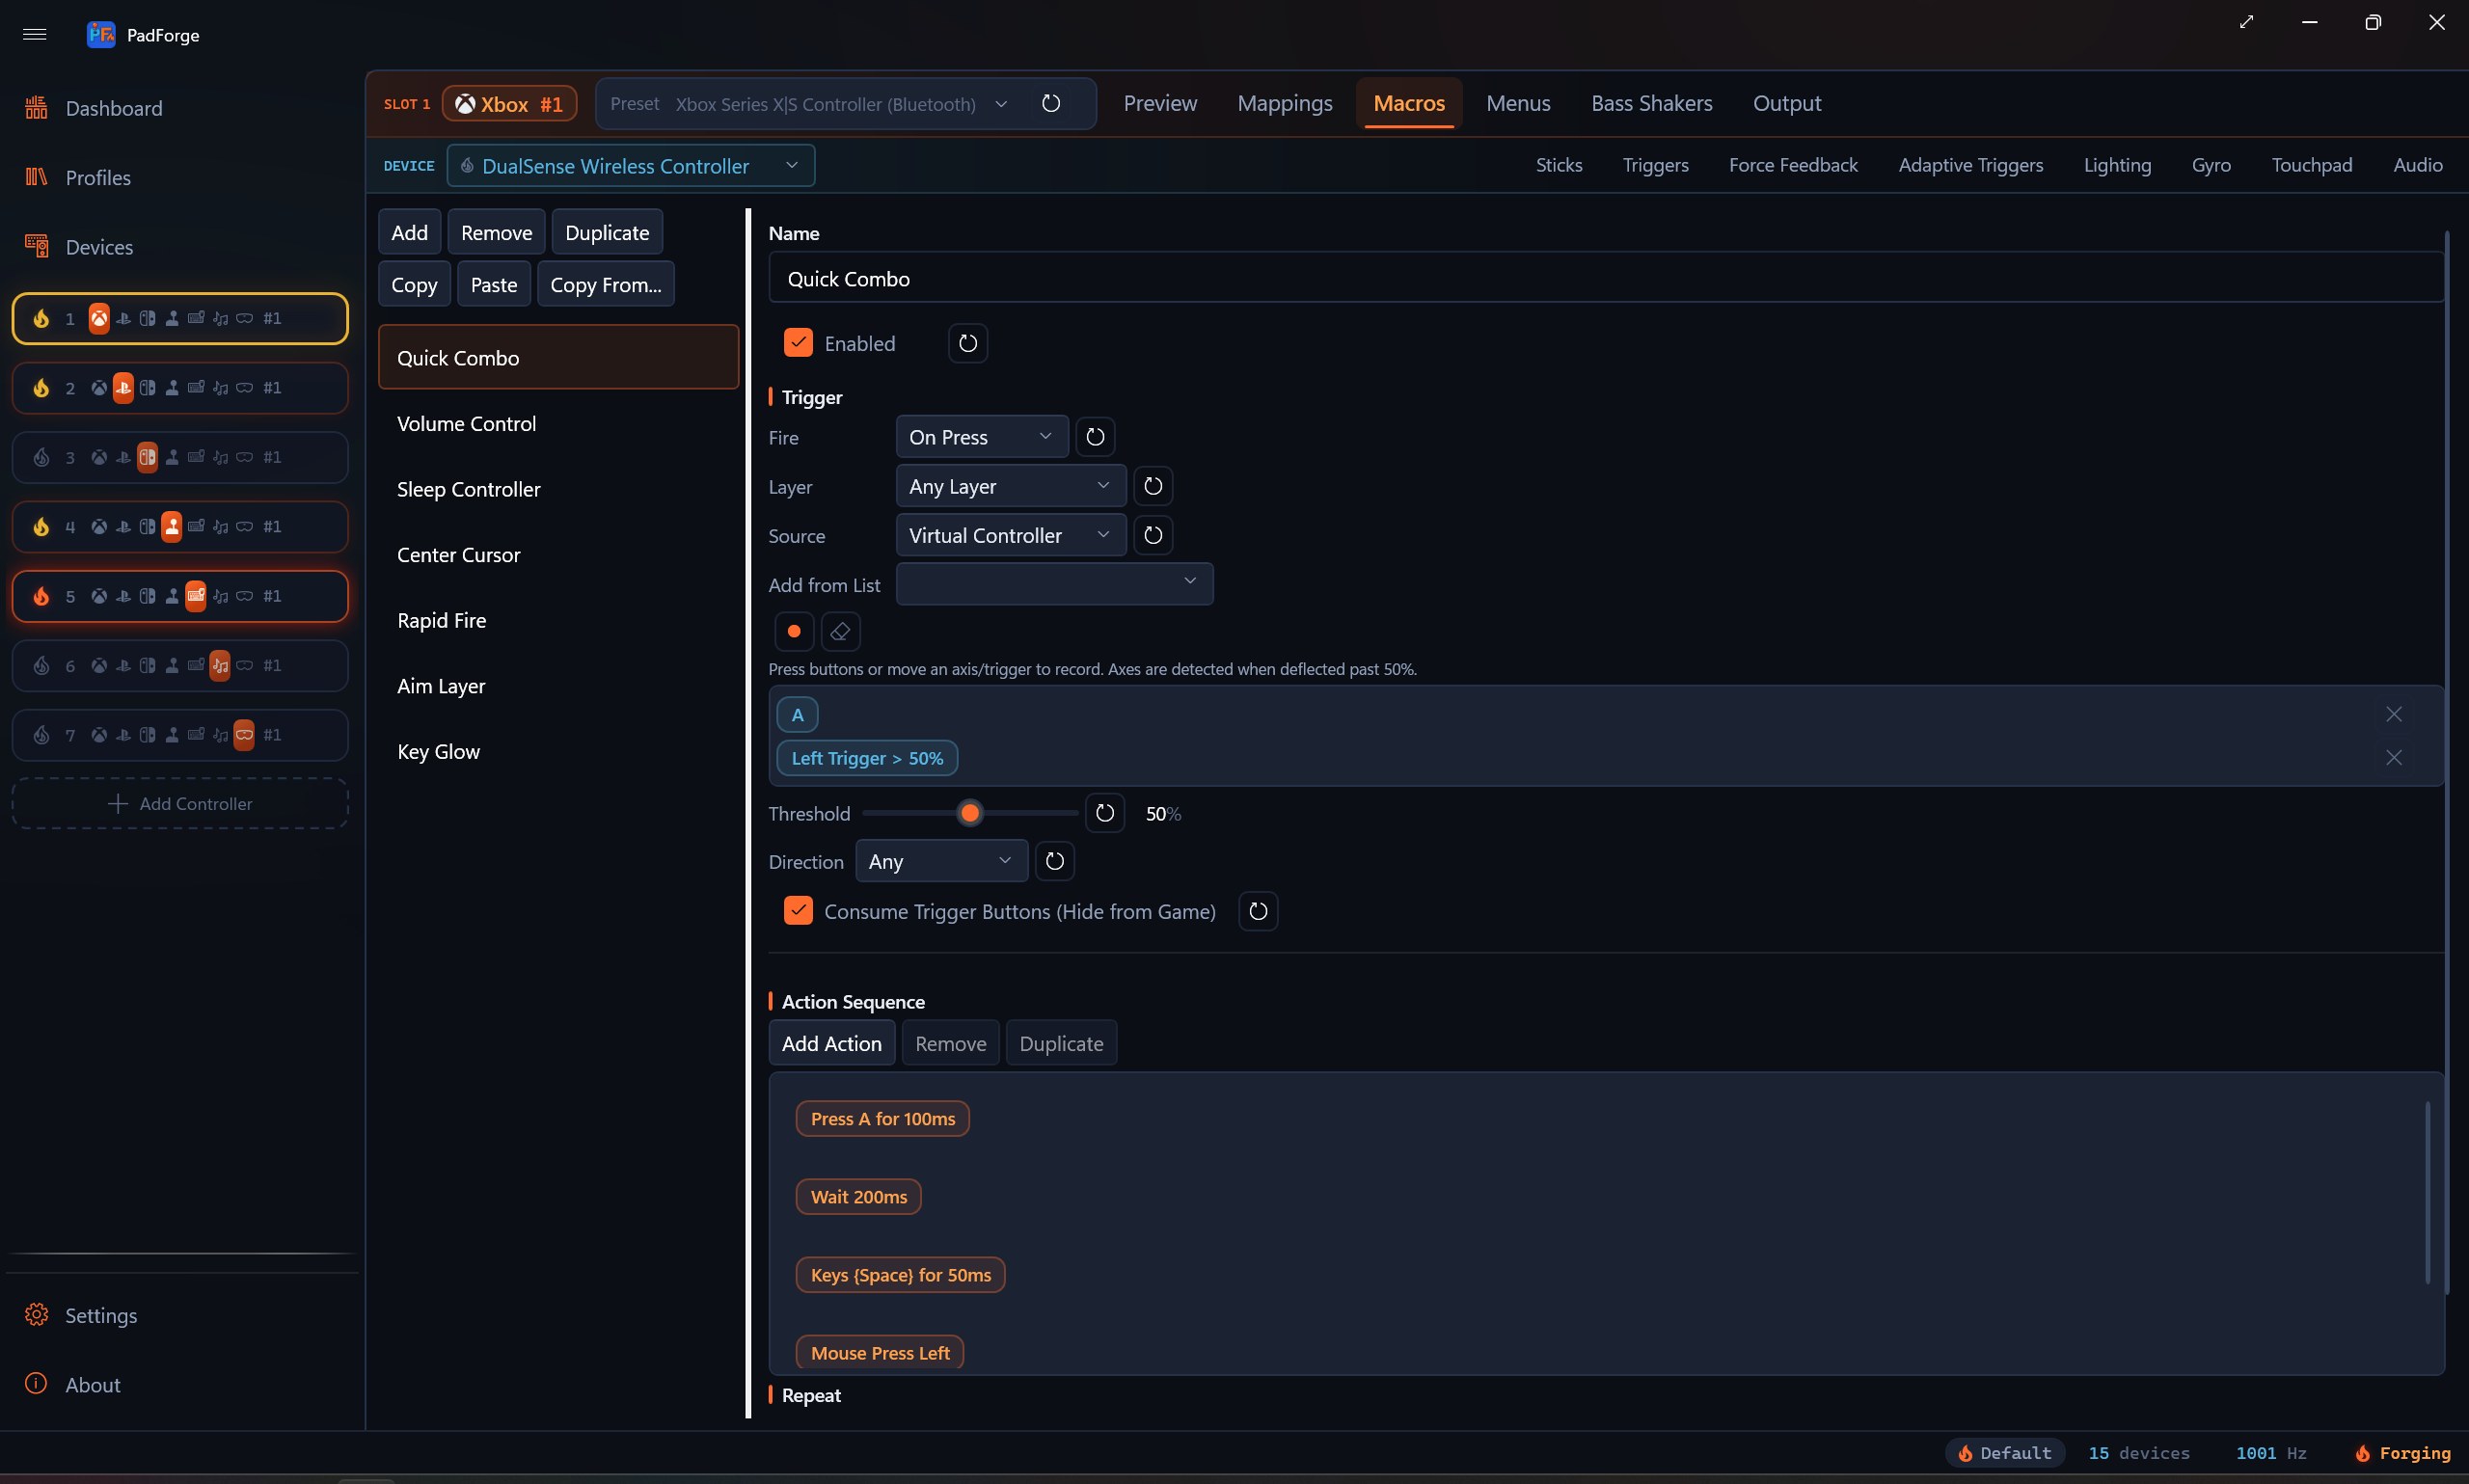This screenshot has width=2469, height=1484.
Task: Reset the Fire setting
Action: [1095, 437]
